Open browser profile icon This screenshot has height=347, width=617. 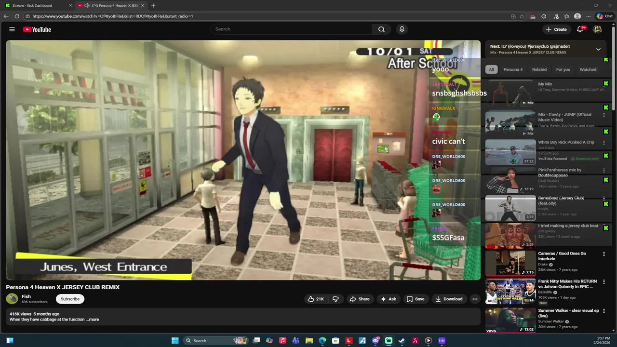[x=577, y=16]
